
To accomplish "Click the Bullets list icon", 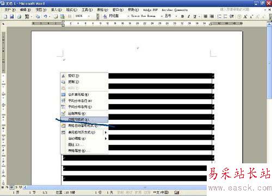I will (225, 16).
